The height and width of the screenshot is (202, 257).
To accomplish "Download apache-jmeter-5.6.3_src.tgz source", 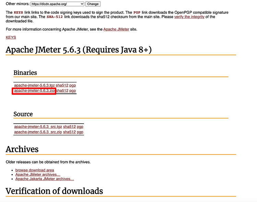I will [38, 127].
